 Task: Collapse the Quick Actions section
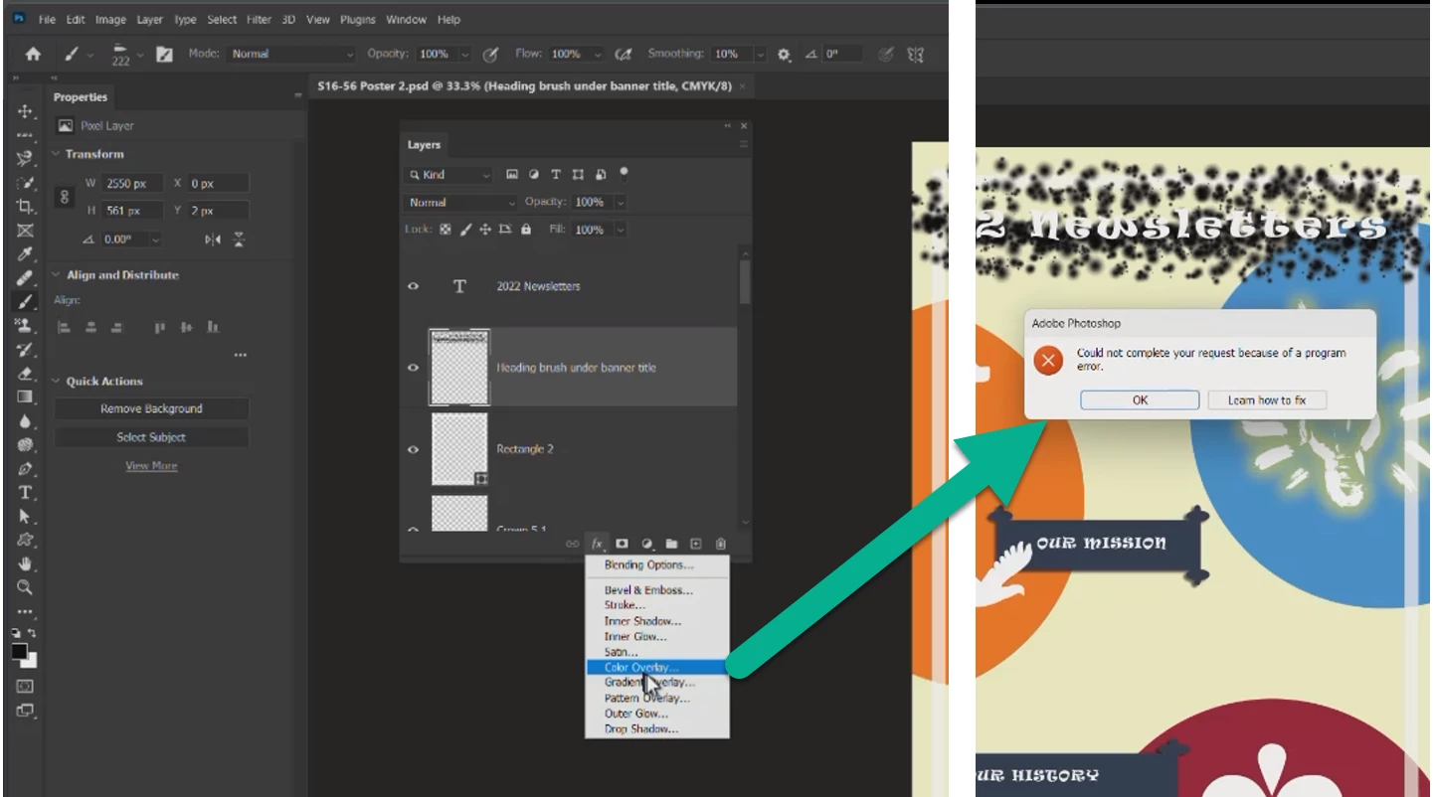tap(56, 382)
